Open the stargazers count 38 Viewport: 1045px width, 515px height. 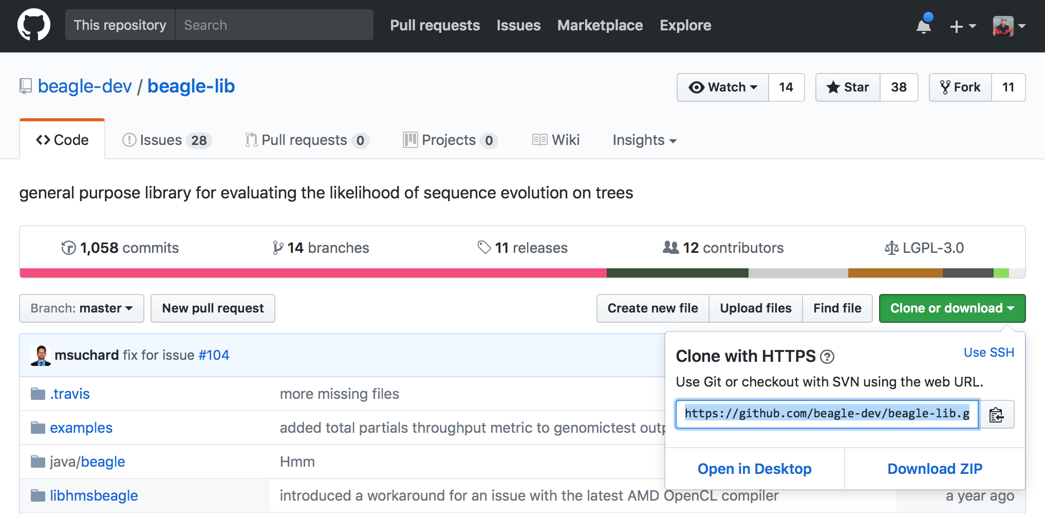(x=899, y=87)
